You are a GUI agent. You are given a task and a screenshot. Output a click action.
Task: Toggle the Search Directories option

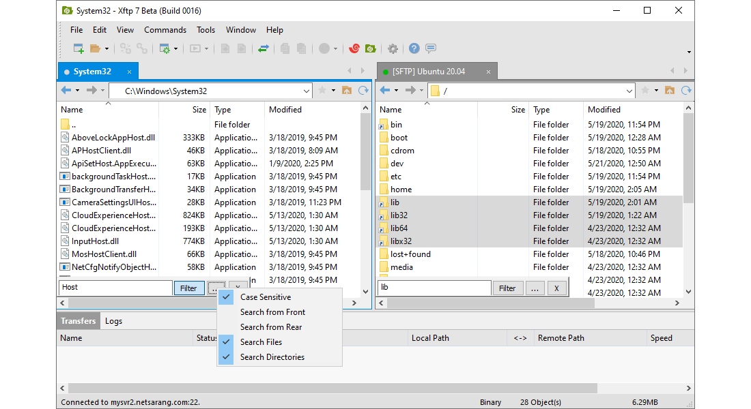280,357
